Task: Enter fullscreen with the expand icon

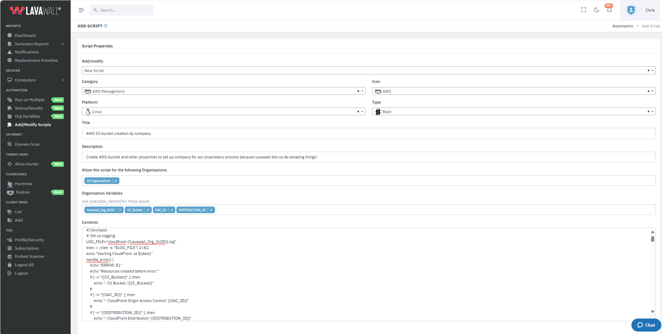Action: point(583,10)
